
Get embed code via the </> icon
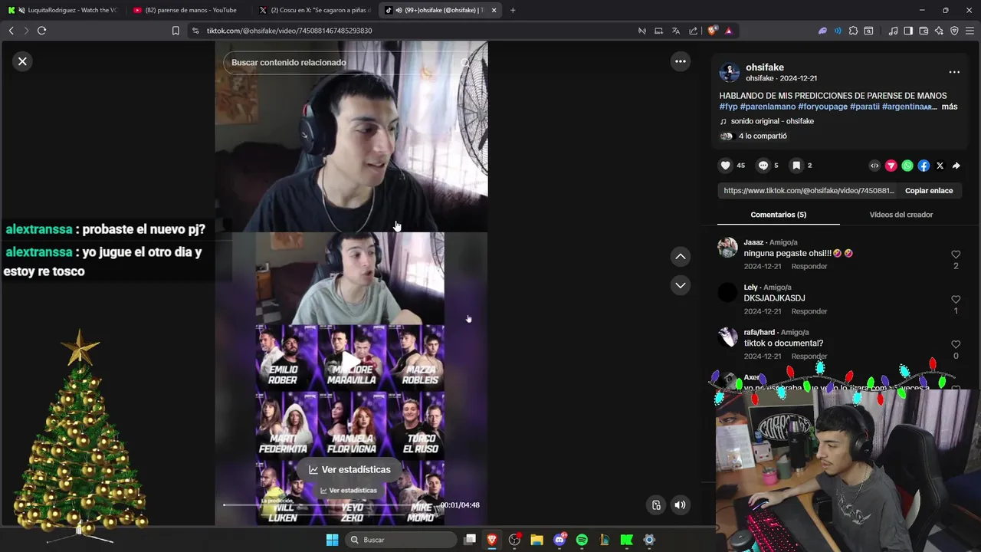874,166
